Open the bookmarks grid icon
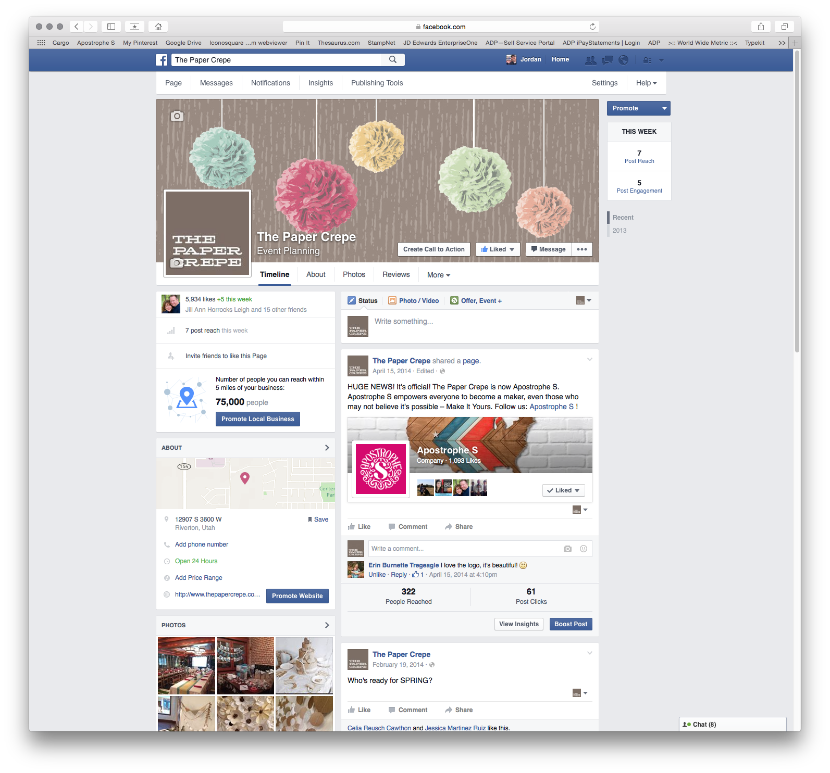 click(x=41, y=43)
